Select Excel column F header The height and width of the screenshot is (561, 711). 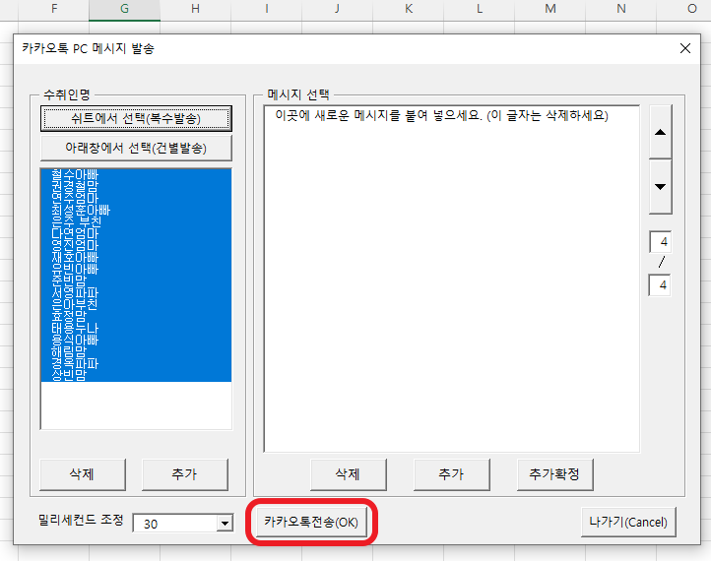coord(54,9)
